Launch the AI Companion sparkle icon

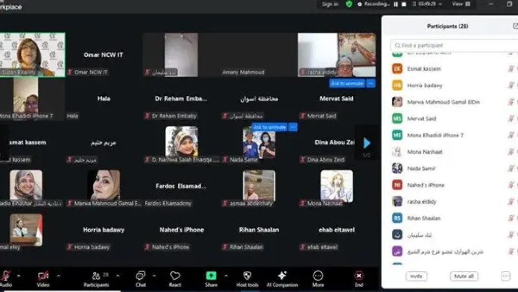[x=282, y=276]
